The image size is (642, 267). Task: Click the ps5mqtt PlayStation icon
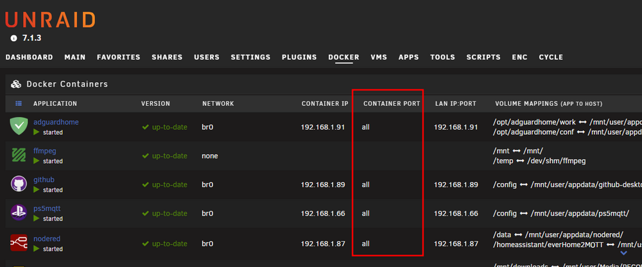coord(19,212)
